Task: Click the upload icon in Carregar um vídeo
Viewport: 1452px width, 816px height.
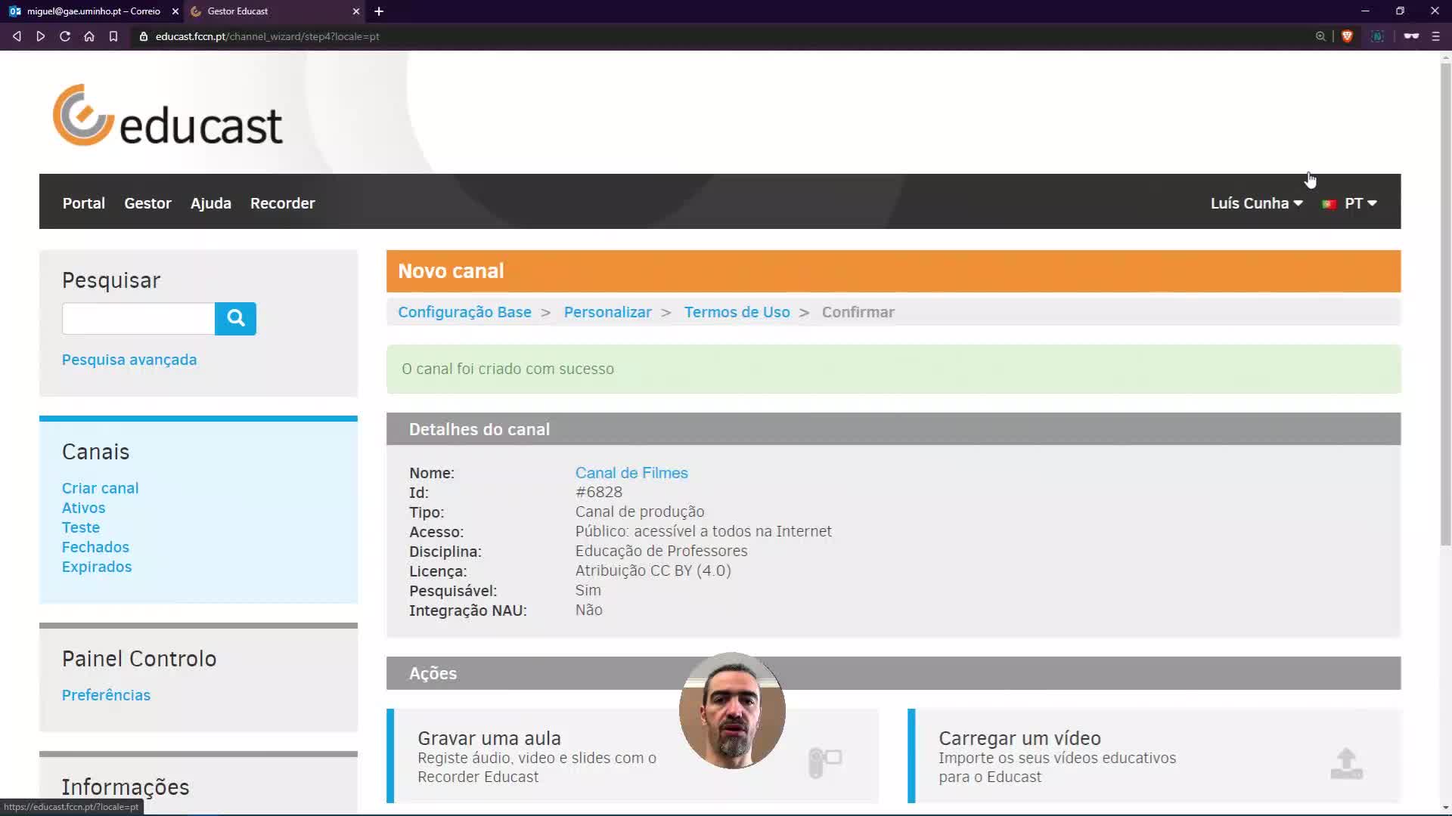Action: (1346, 763)
